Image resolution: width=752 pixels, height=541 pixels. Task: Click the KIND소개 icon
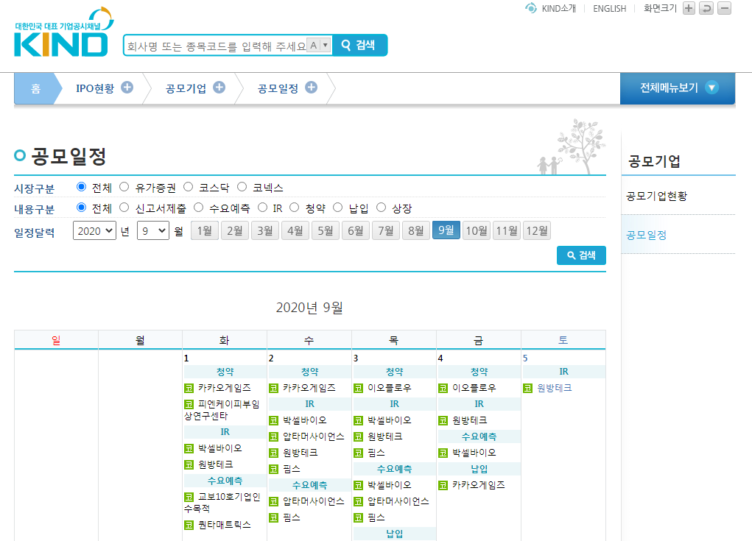tap(531, 8)
